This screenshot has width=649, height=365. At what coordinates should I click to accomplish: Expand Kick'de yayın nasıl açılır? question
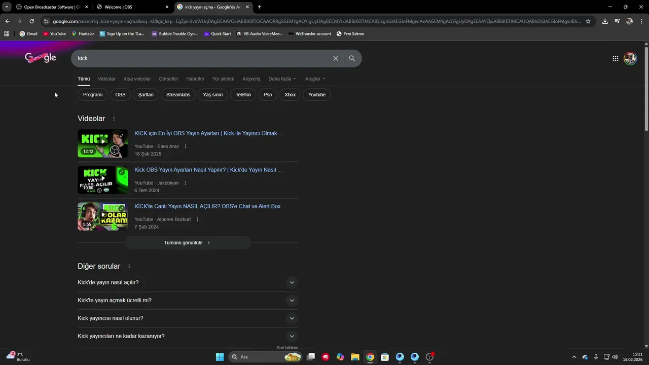pyautogui.click(x=188, y=282)
